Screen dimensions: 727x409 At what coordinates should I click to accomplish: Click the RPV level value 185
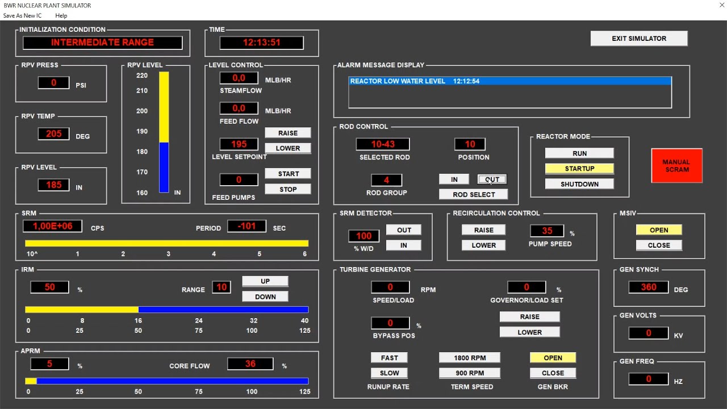tap(53, 185)
